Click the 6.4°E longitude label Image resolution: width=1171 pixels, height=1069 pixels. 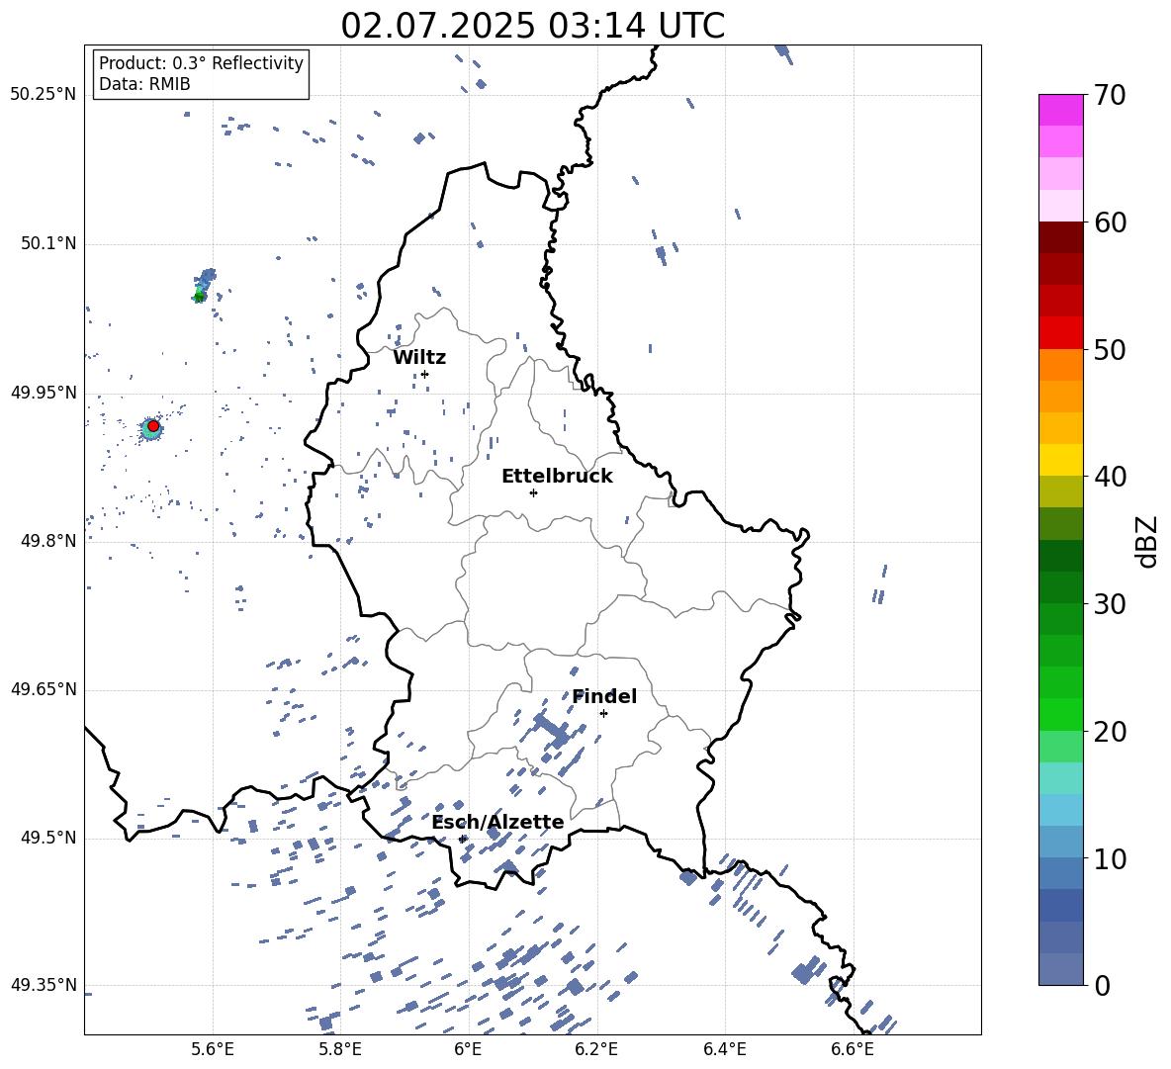(724, 1049)
